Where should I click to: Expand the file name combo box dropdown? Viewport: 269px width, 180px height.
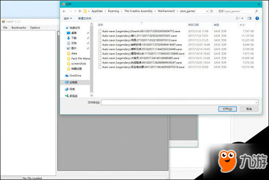[x=256, y=102]
